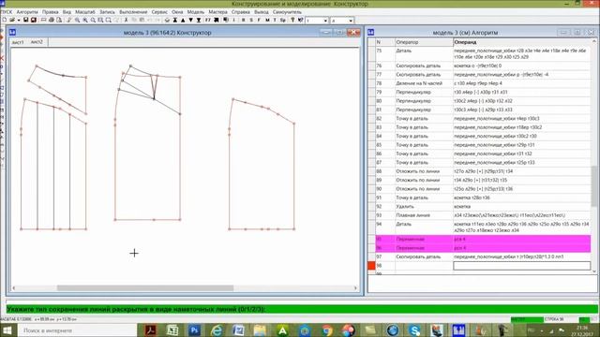Click the Print preview page icon
Viewport: 600px width, 337px height.
point(60,20)
